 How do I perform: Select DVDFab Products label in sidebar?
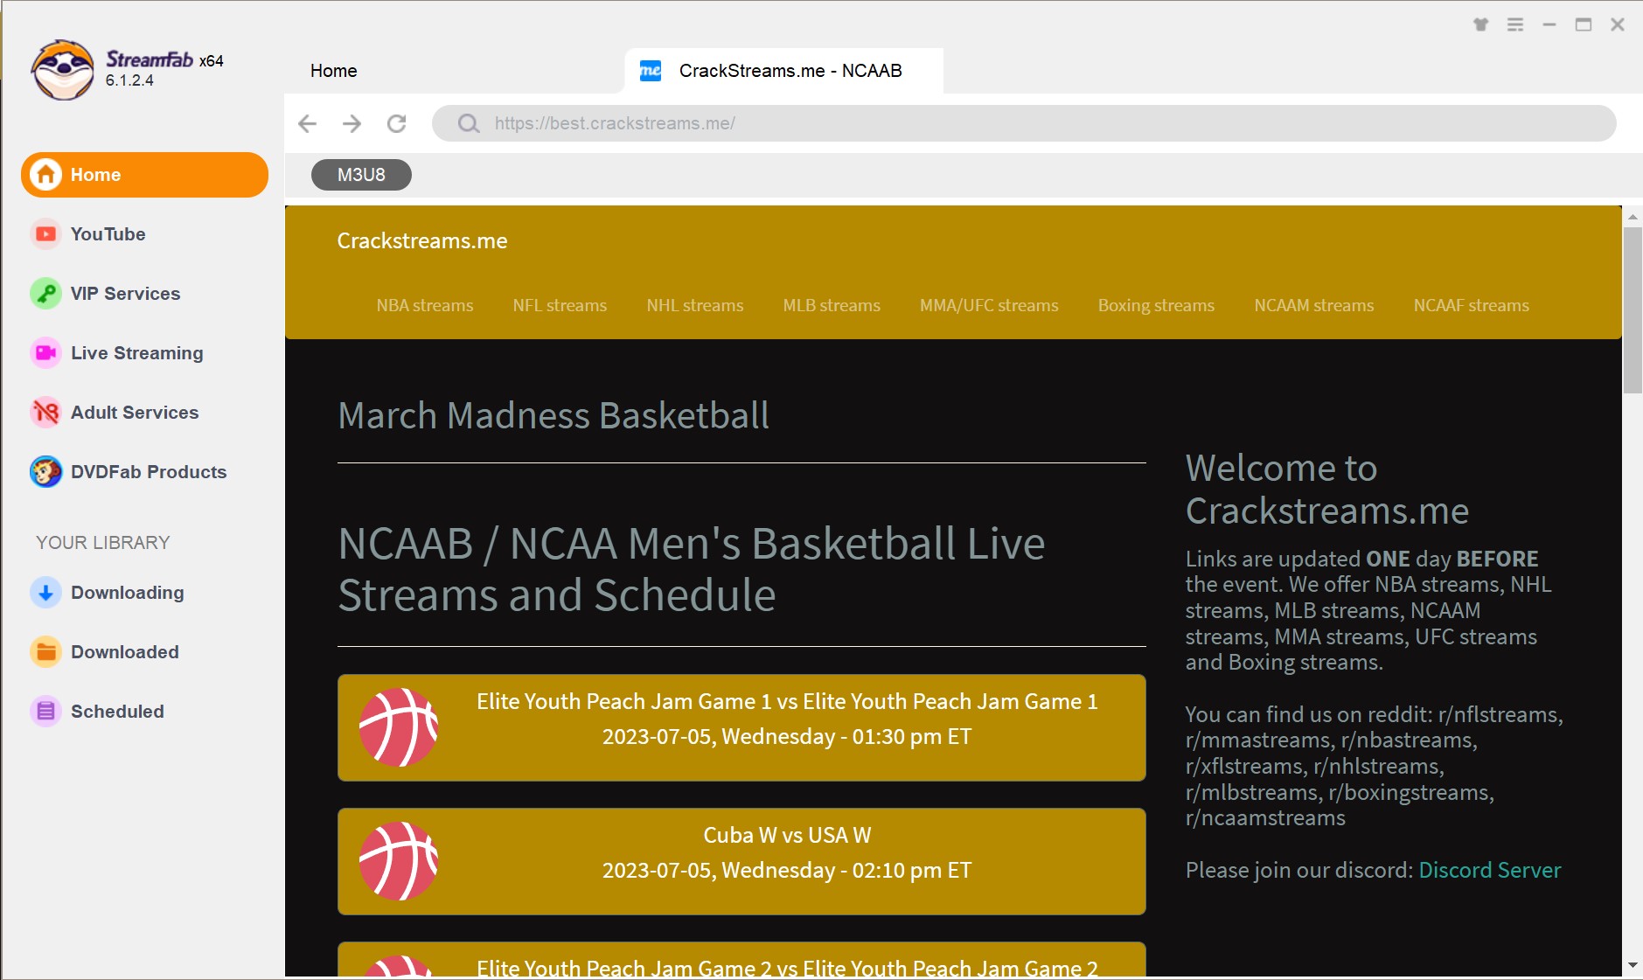[x=149, y=472]
